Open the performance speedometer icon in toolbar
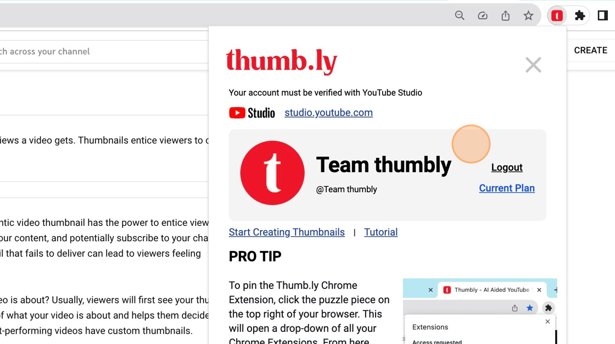Image resolution: width=615 pixels, height=344 pixels. (x=483, y=16)
